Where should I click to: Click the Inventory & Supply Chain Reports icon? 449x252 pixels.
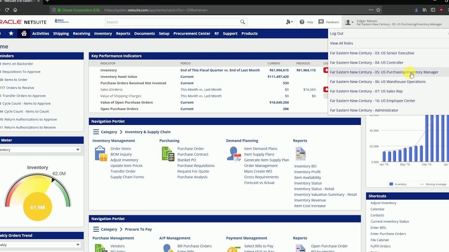(x=301, y=154)
